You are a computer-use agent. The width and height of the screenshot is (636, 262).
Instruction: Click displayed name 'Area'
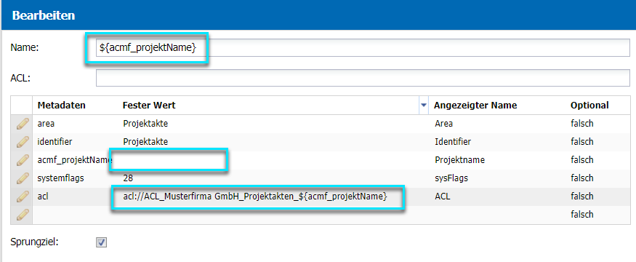443,124
